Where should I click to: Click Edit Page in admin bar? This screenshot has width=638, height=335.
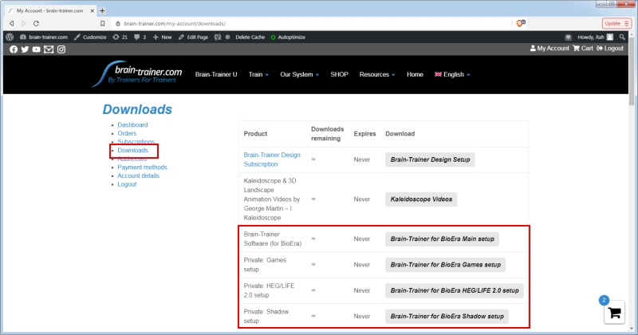coord(193,37)
